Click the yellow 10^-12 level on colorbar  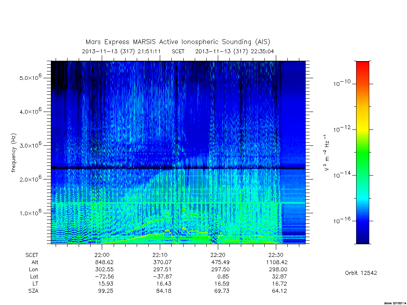pos(362,129)
